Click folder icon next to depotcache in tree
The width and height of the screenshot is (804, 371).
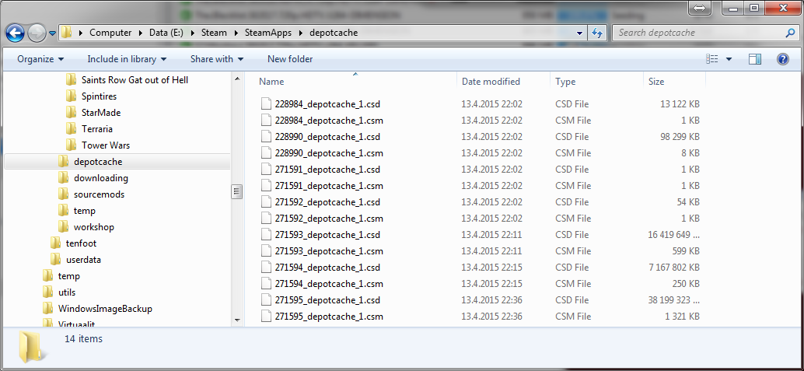coord(63,162)
